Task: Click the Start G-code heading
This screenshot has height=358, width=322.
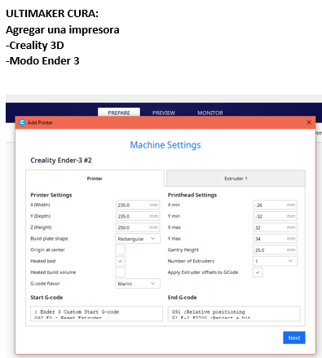Action: point(46,298)
